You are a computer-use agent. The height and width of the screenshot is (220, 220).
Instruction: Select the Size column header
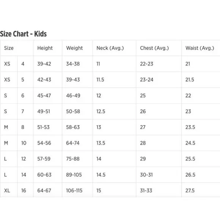point(9,48)
